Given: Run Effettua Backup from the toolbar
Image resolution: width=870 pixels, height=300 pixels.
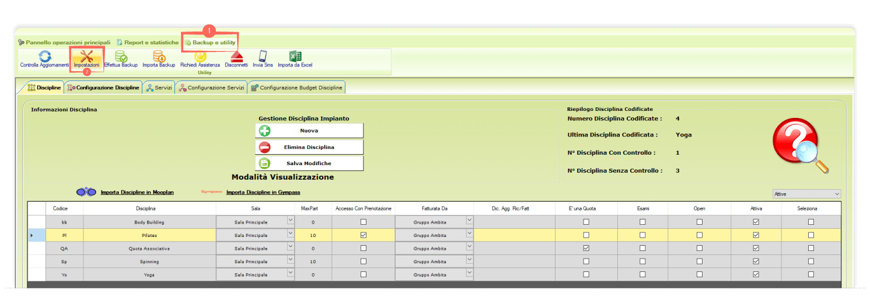Looking at the screenshot, I should pos(121,57).
